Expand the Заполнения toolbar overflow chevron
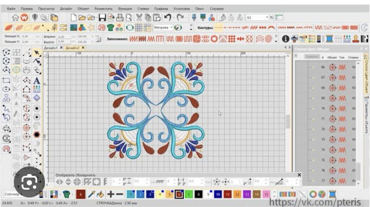Image resolution: width=370 pixels, height=207 pixels. click(x=276, y=39)
